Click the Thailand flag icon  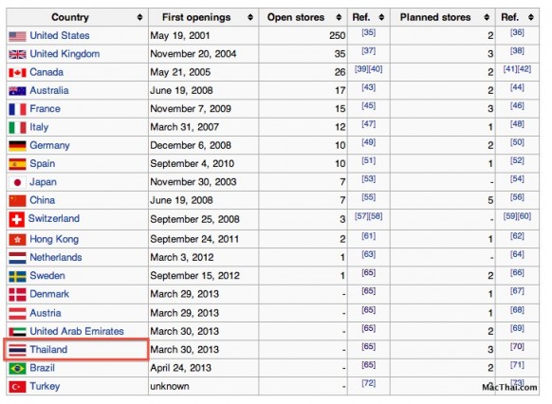[17, 350]
